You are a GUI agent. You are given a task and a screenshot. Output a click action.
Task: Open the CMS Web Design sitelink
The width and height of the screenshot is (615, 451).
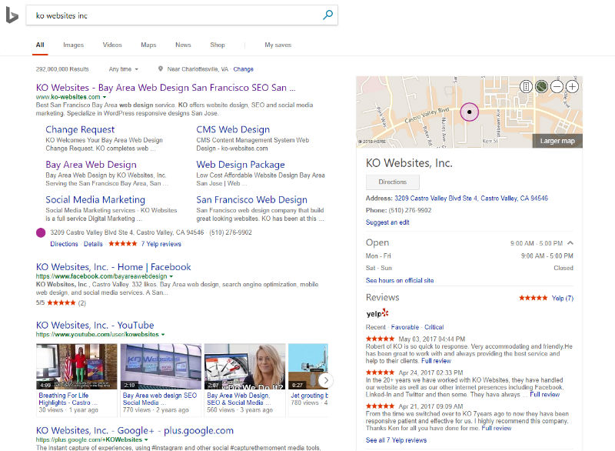click(233, 129)
